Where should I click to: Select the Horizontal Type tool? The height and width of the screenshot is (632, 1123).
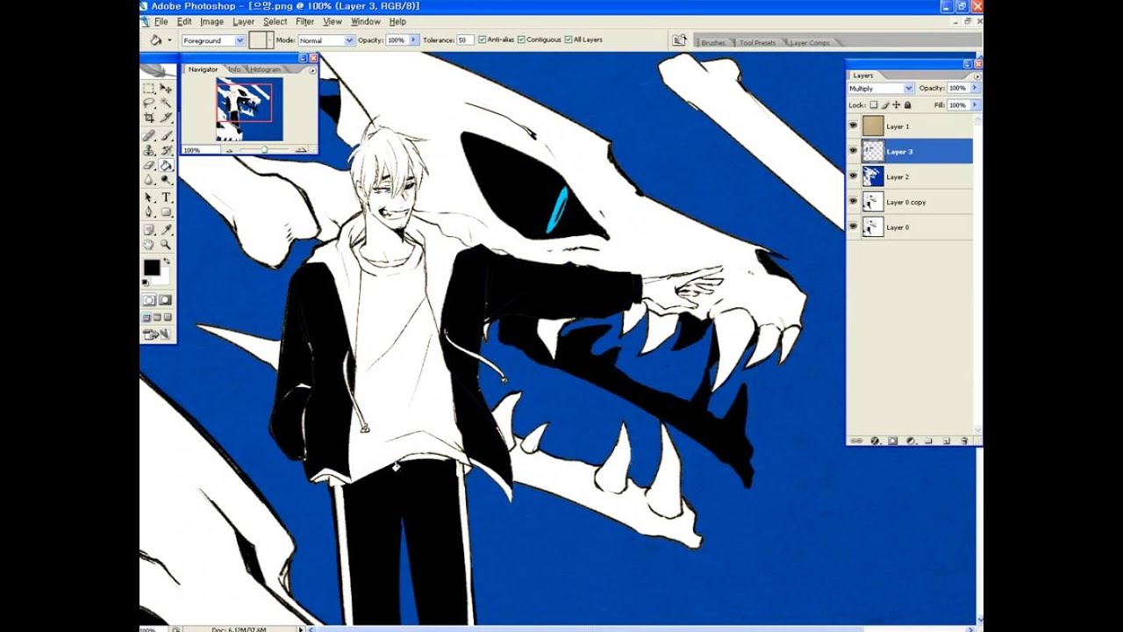coord(166,197)
